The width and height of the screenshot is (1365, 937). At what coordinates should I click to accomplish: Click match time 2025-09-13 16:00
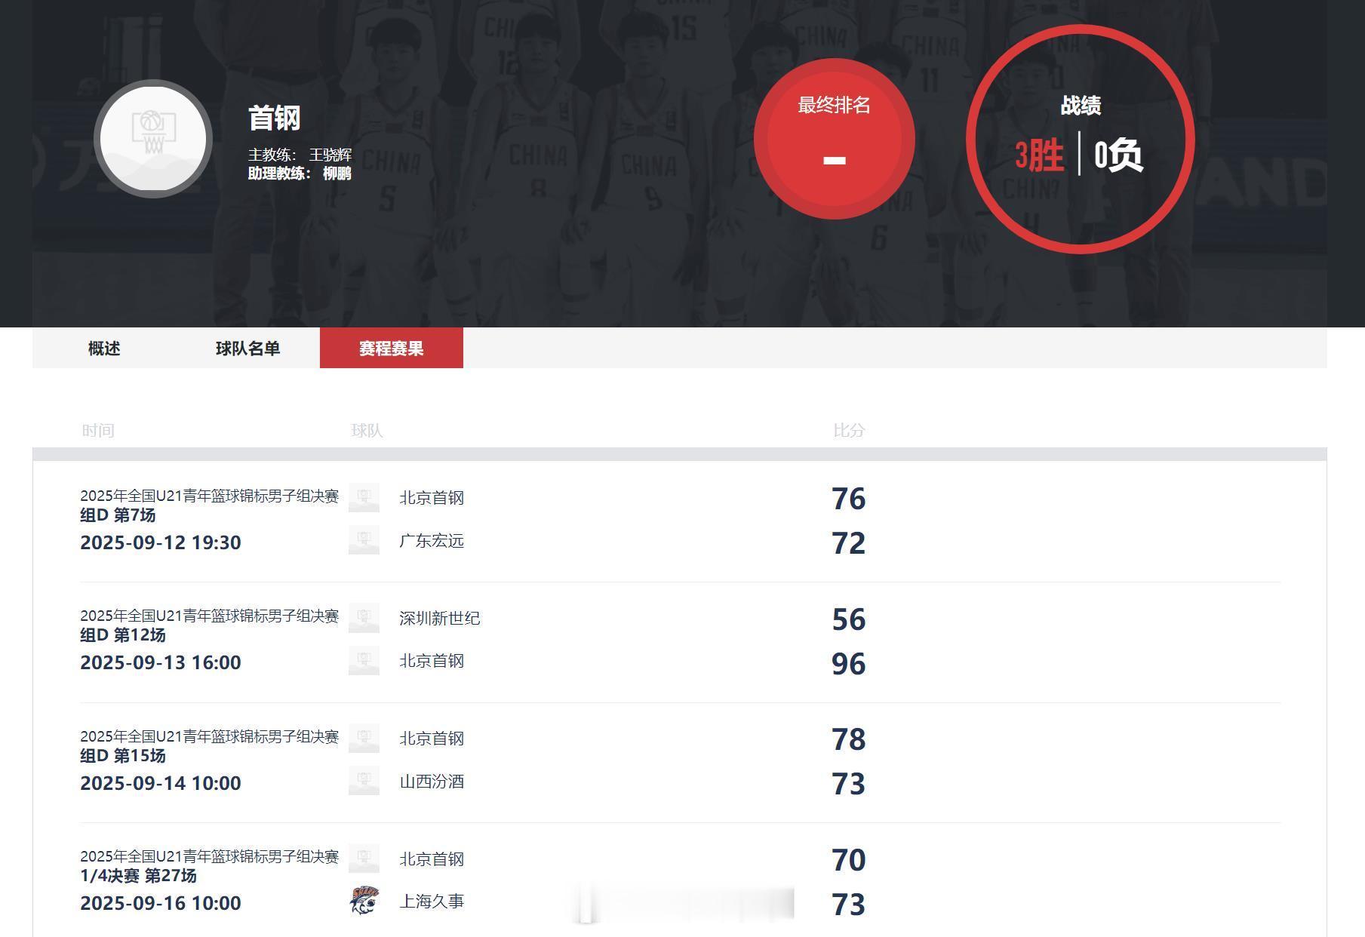(161, 662)
